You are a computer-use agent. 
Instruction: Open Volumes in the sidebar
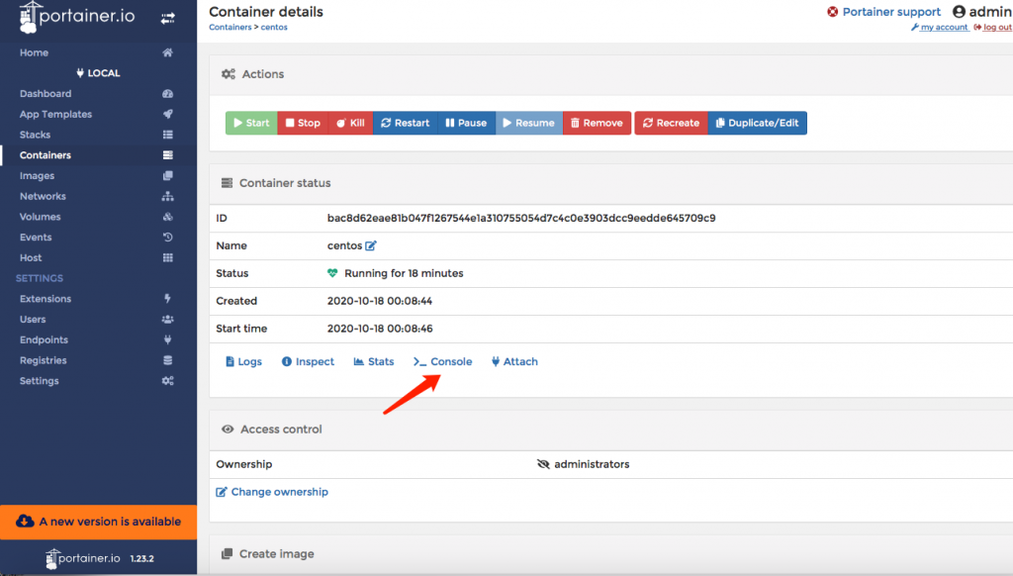(x=41, y=217)
